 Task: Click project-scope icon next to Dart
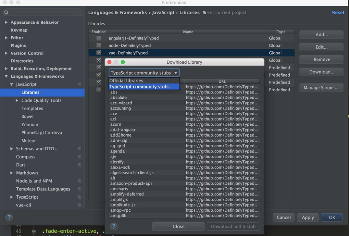(x=80, y=165)
